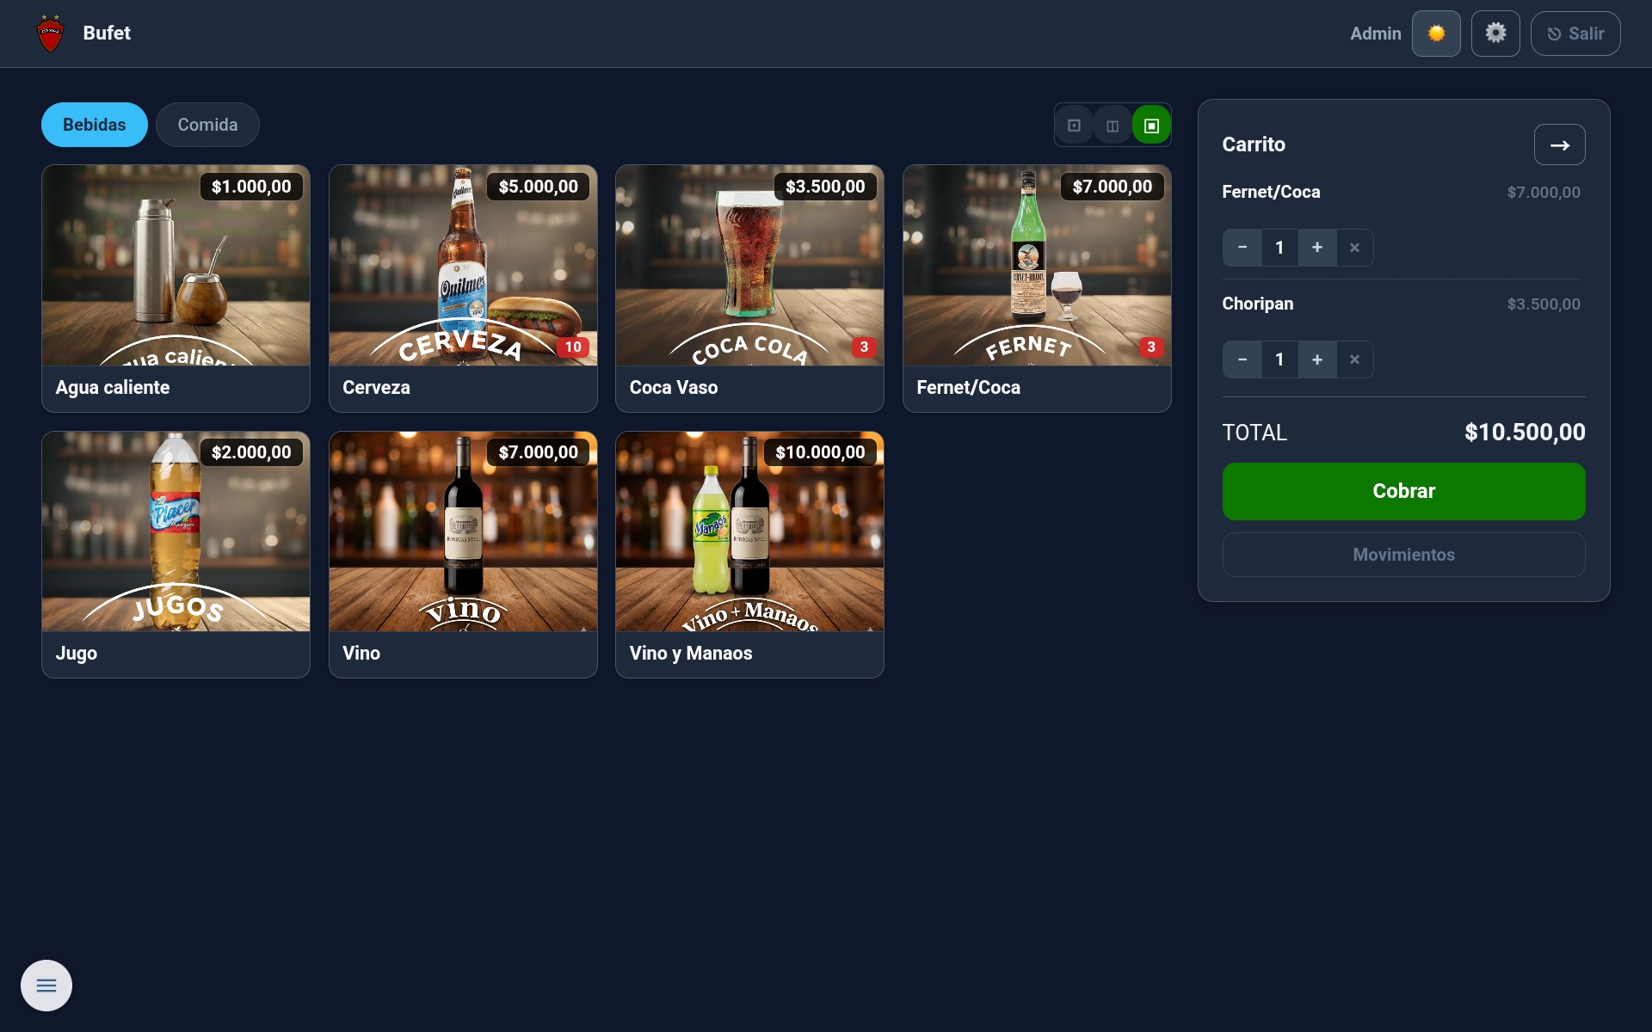1652x1032 pixels.
Task: Toggle light theme with sun icon
Action: click(x=1436, y=34)
